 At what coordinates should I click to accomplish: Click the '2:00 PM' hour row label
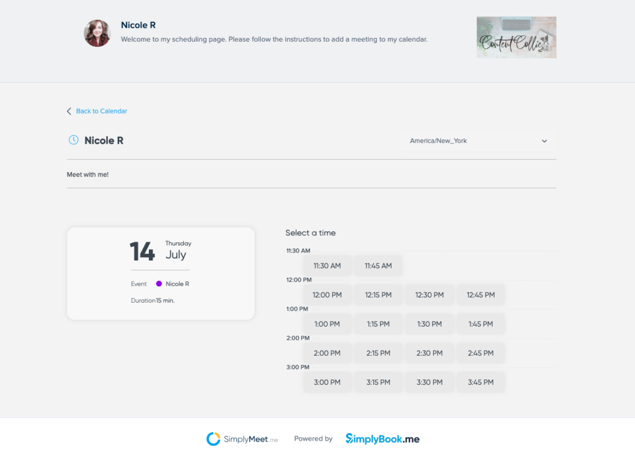tap(298, 338)
